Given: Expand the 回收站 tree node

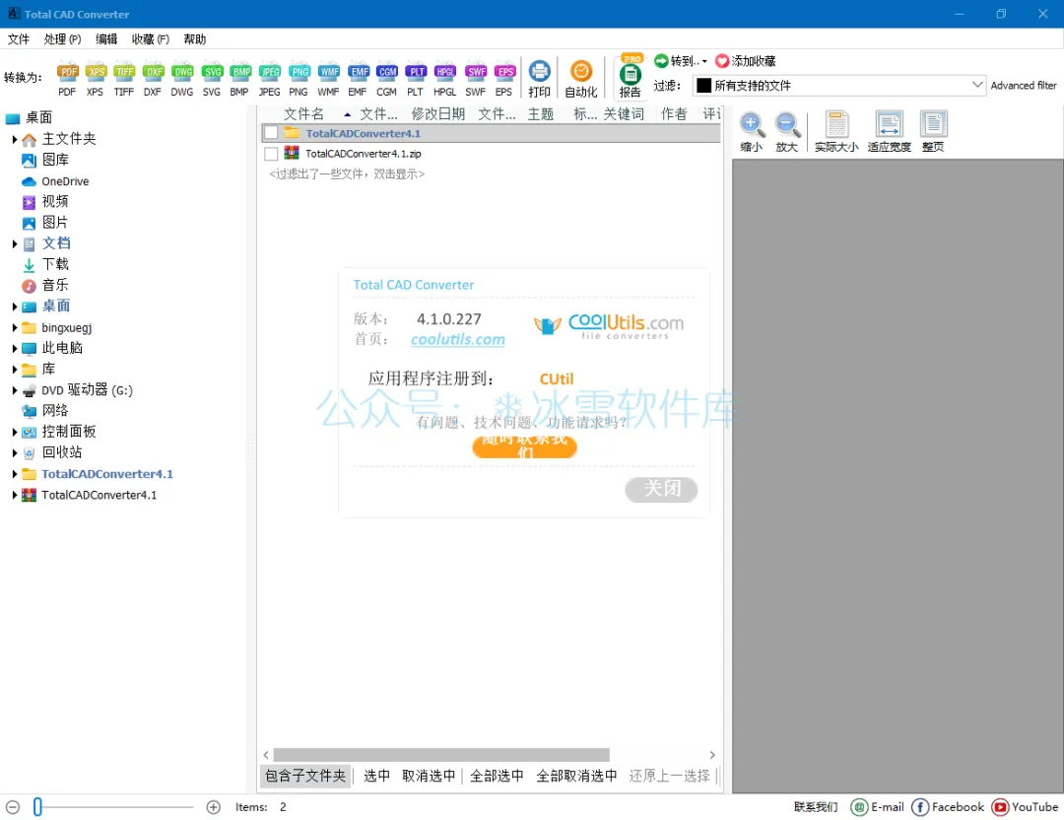Looking at the screenshot, I should [x=14, y=452].
